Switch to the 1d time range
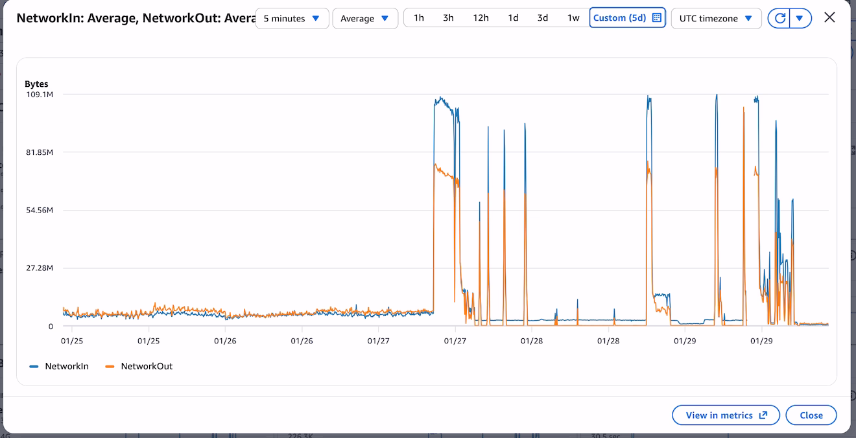This screenshot has height=438, width=856. pos(513,17)
